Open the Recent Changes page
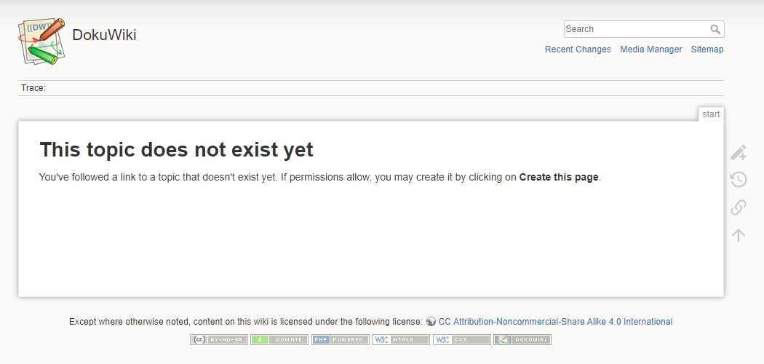The width and height of the screenshot is (764, 364). [578, 50]
